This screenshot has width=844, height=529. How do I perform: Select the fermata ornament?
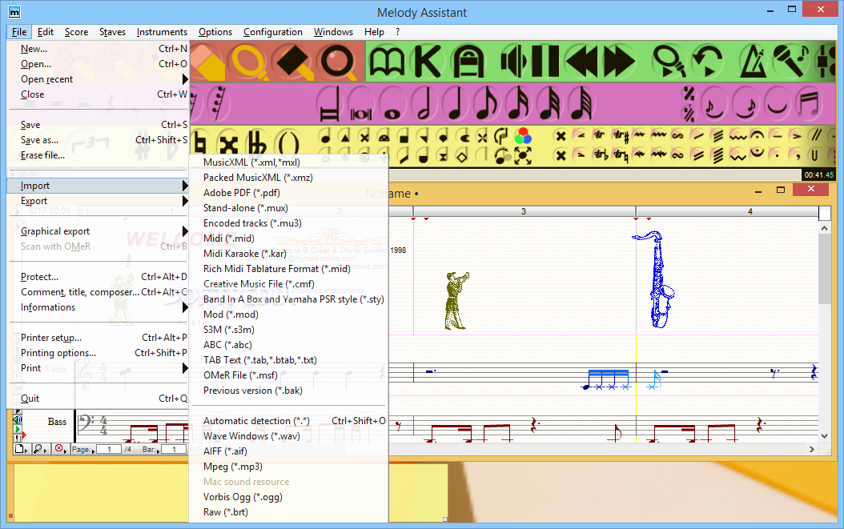pyautogui.click(x=757, y=135)
